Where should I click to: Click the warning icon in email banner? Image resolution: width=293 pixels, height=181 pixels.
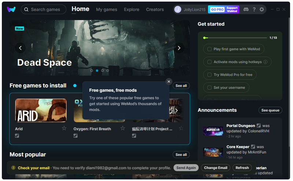point(13,168)
